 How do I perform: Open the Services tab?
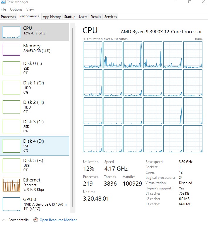pos(110,17)
